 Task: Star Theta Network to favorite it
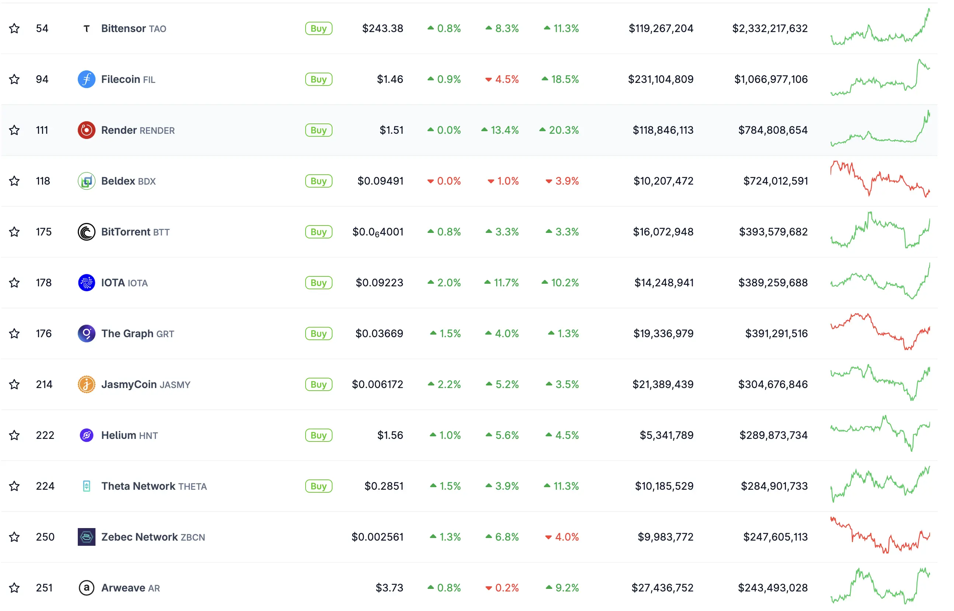[14, 486]
